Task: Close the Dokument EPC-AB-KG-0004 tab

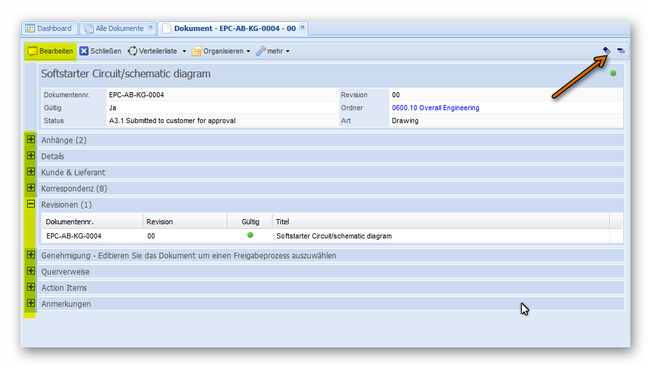Action: [x=302, y=27]
